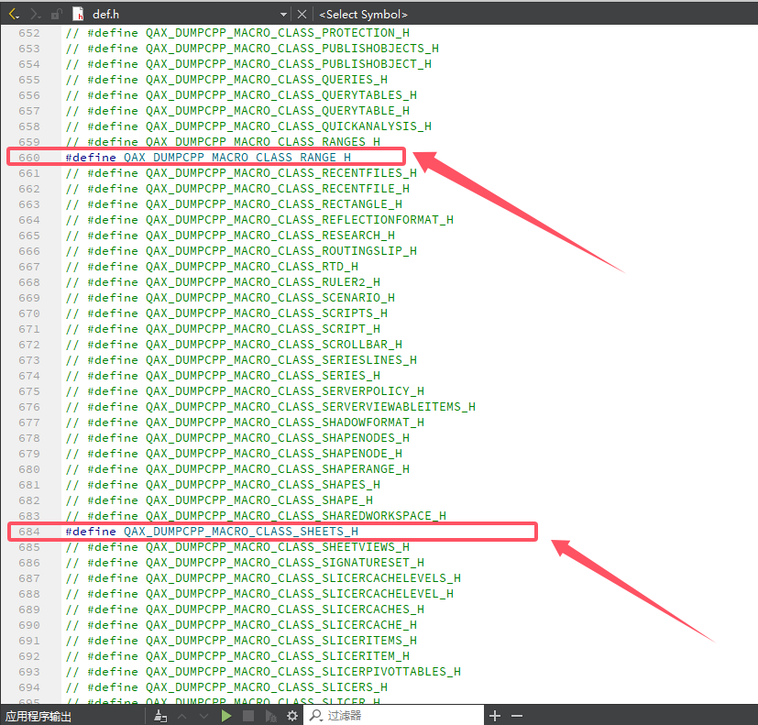Screen dimensions: 758x725
Task: Select the CLASS_ROUTINGSLIP_H line
Action: point(241,251)
